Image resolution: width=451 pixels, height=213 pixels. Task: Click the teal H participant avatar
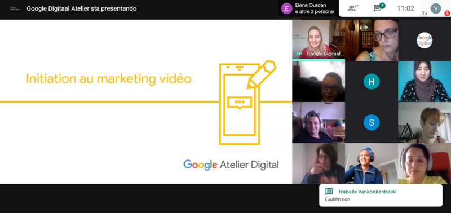pyautogui.click(x=372, y=81)
